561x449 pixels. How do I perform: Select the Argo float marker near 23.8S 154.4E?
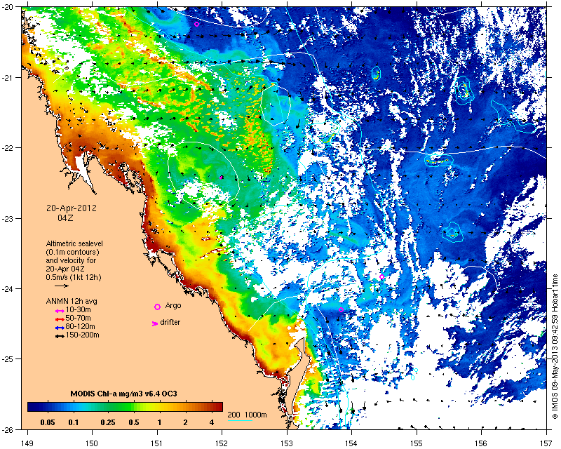coord(381,277)
